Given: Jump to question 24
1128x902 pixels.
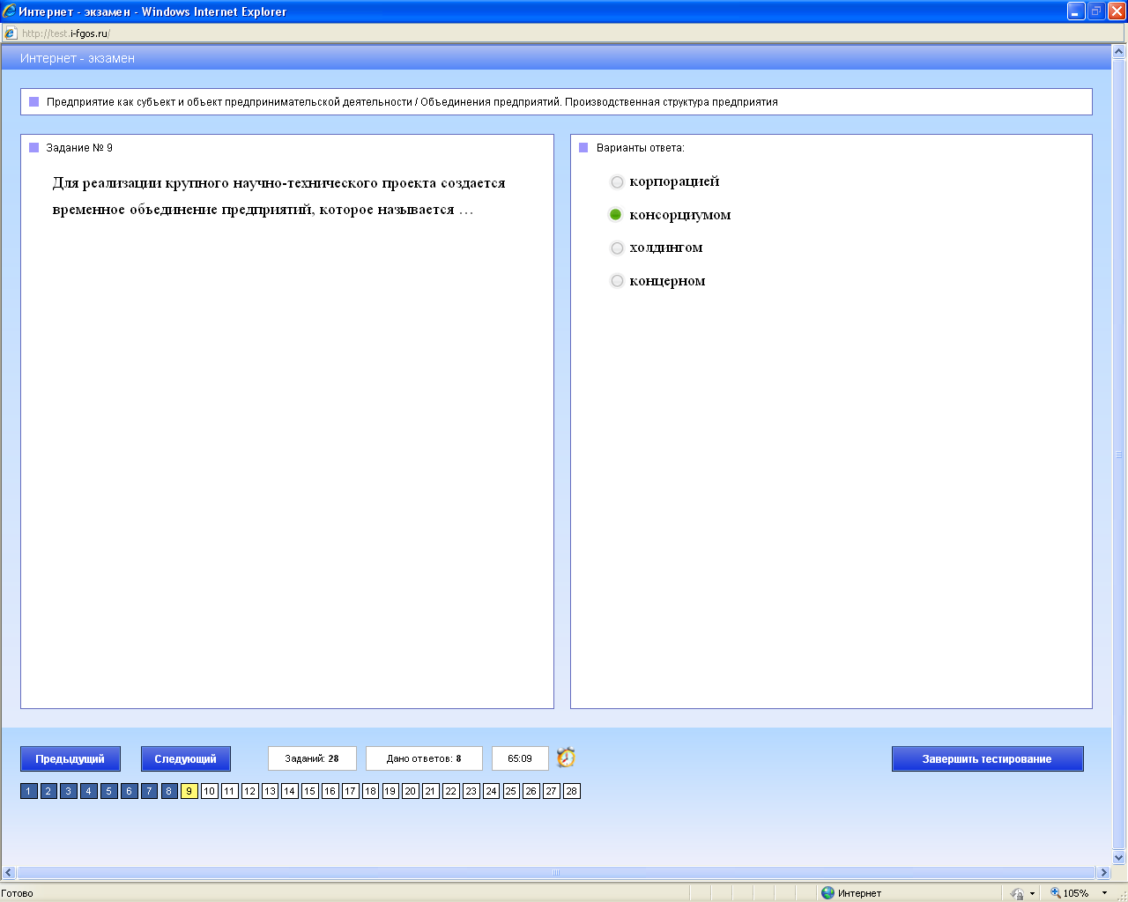Looking at the screenshot, I should point(491,791).
